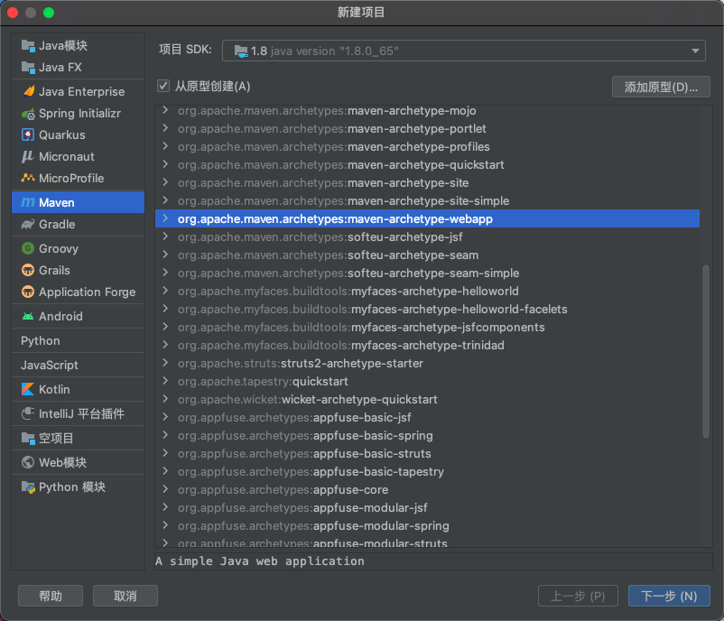Click the Grails icon

click(x=28, y=270)
